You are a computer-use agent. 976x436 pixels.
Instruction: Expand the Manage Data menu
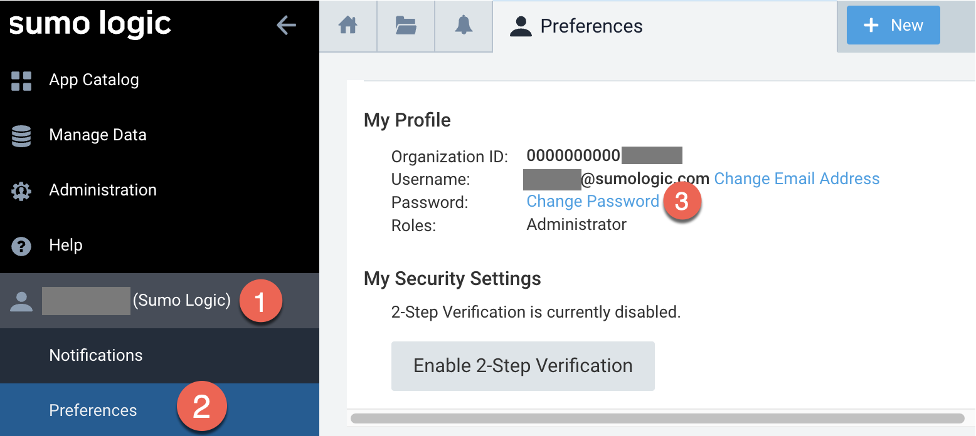[98, 135]
